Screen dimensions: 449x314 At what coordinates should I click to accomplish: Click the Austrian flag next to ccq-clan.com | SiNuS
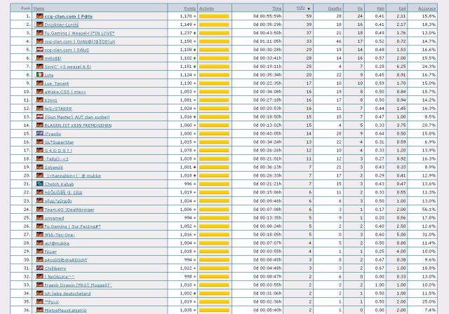(39, 49)
